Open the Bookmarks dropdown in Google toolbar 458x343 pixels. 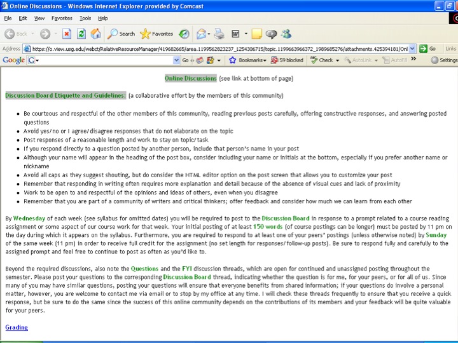coord(247,60)
